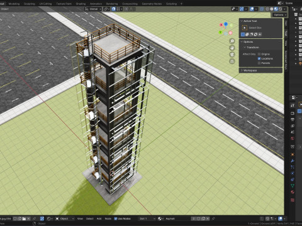Select rendered viewport shading

click(280, 9)
